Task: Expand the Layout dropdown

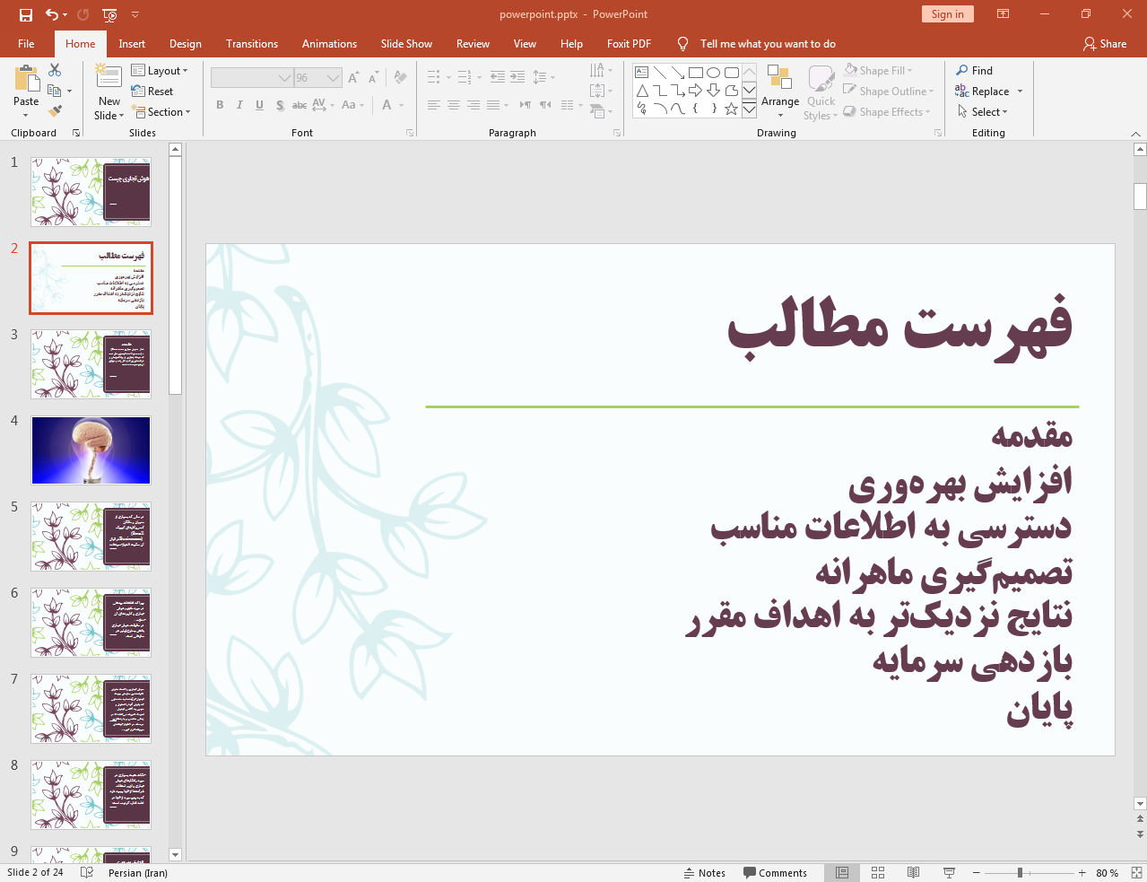Action: (x=160, y=71)
